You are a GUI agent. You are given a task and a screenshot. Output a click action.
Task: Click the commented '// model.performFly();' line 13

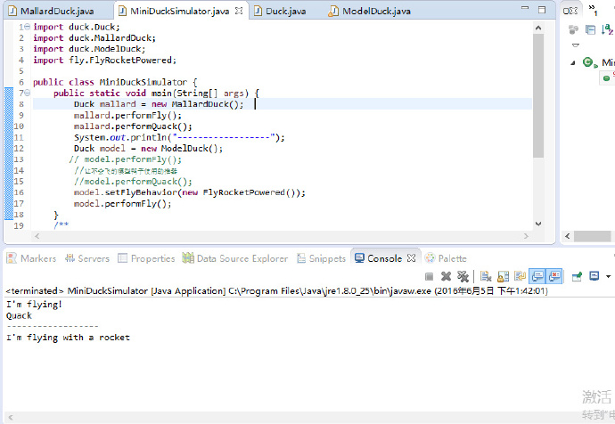(x=125, y=159)
